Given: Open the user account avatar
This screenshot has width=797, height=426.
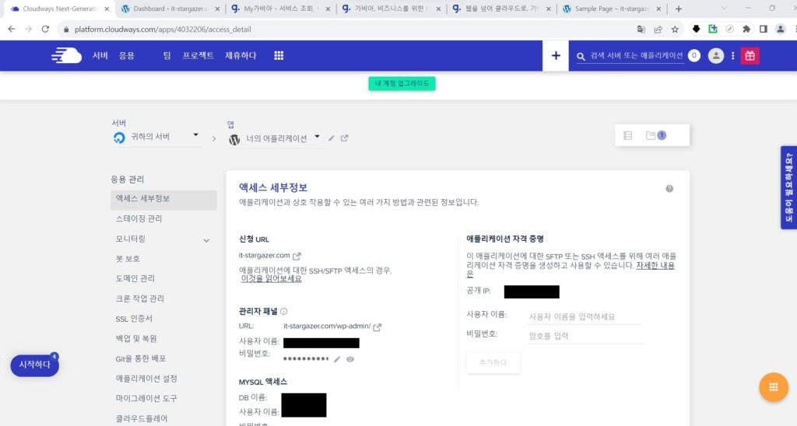Looking at the screenshot, I should point(716,55).
